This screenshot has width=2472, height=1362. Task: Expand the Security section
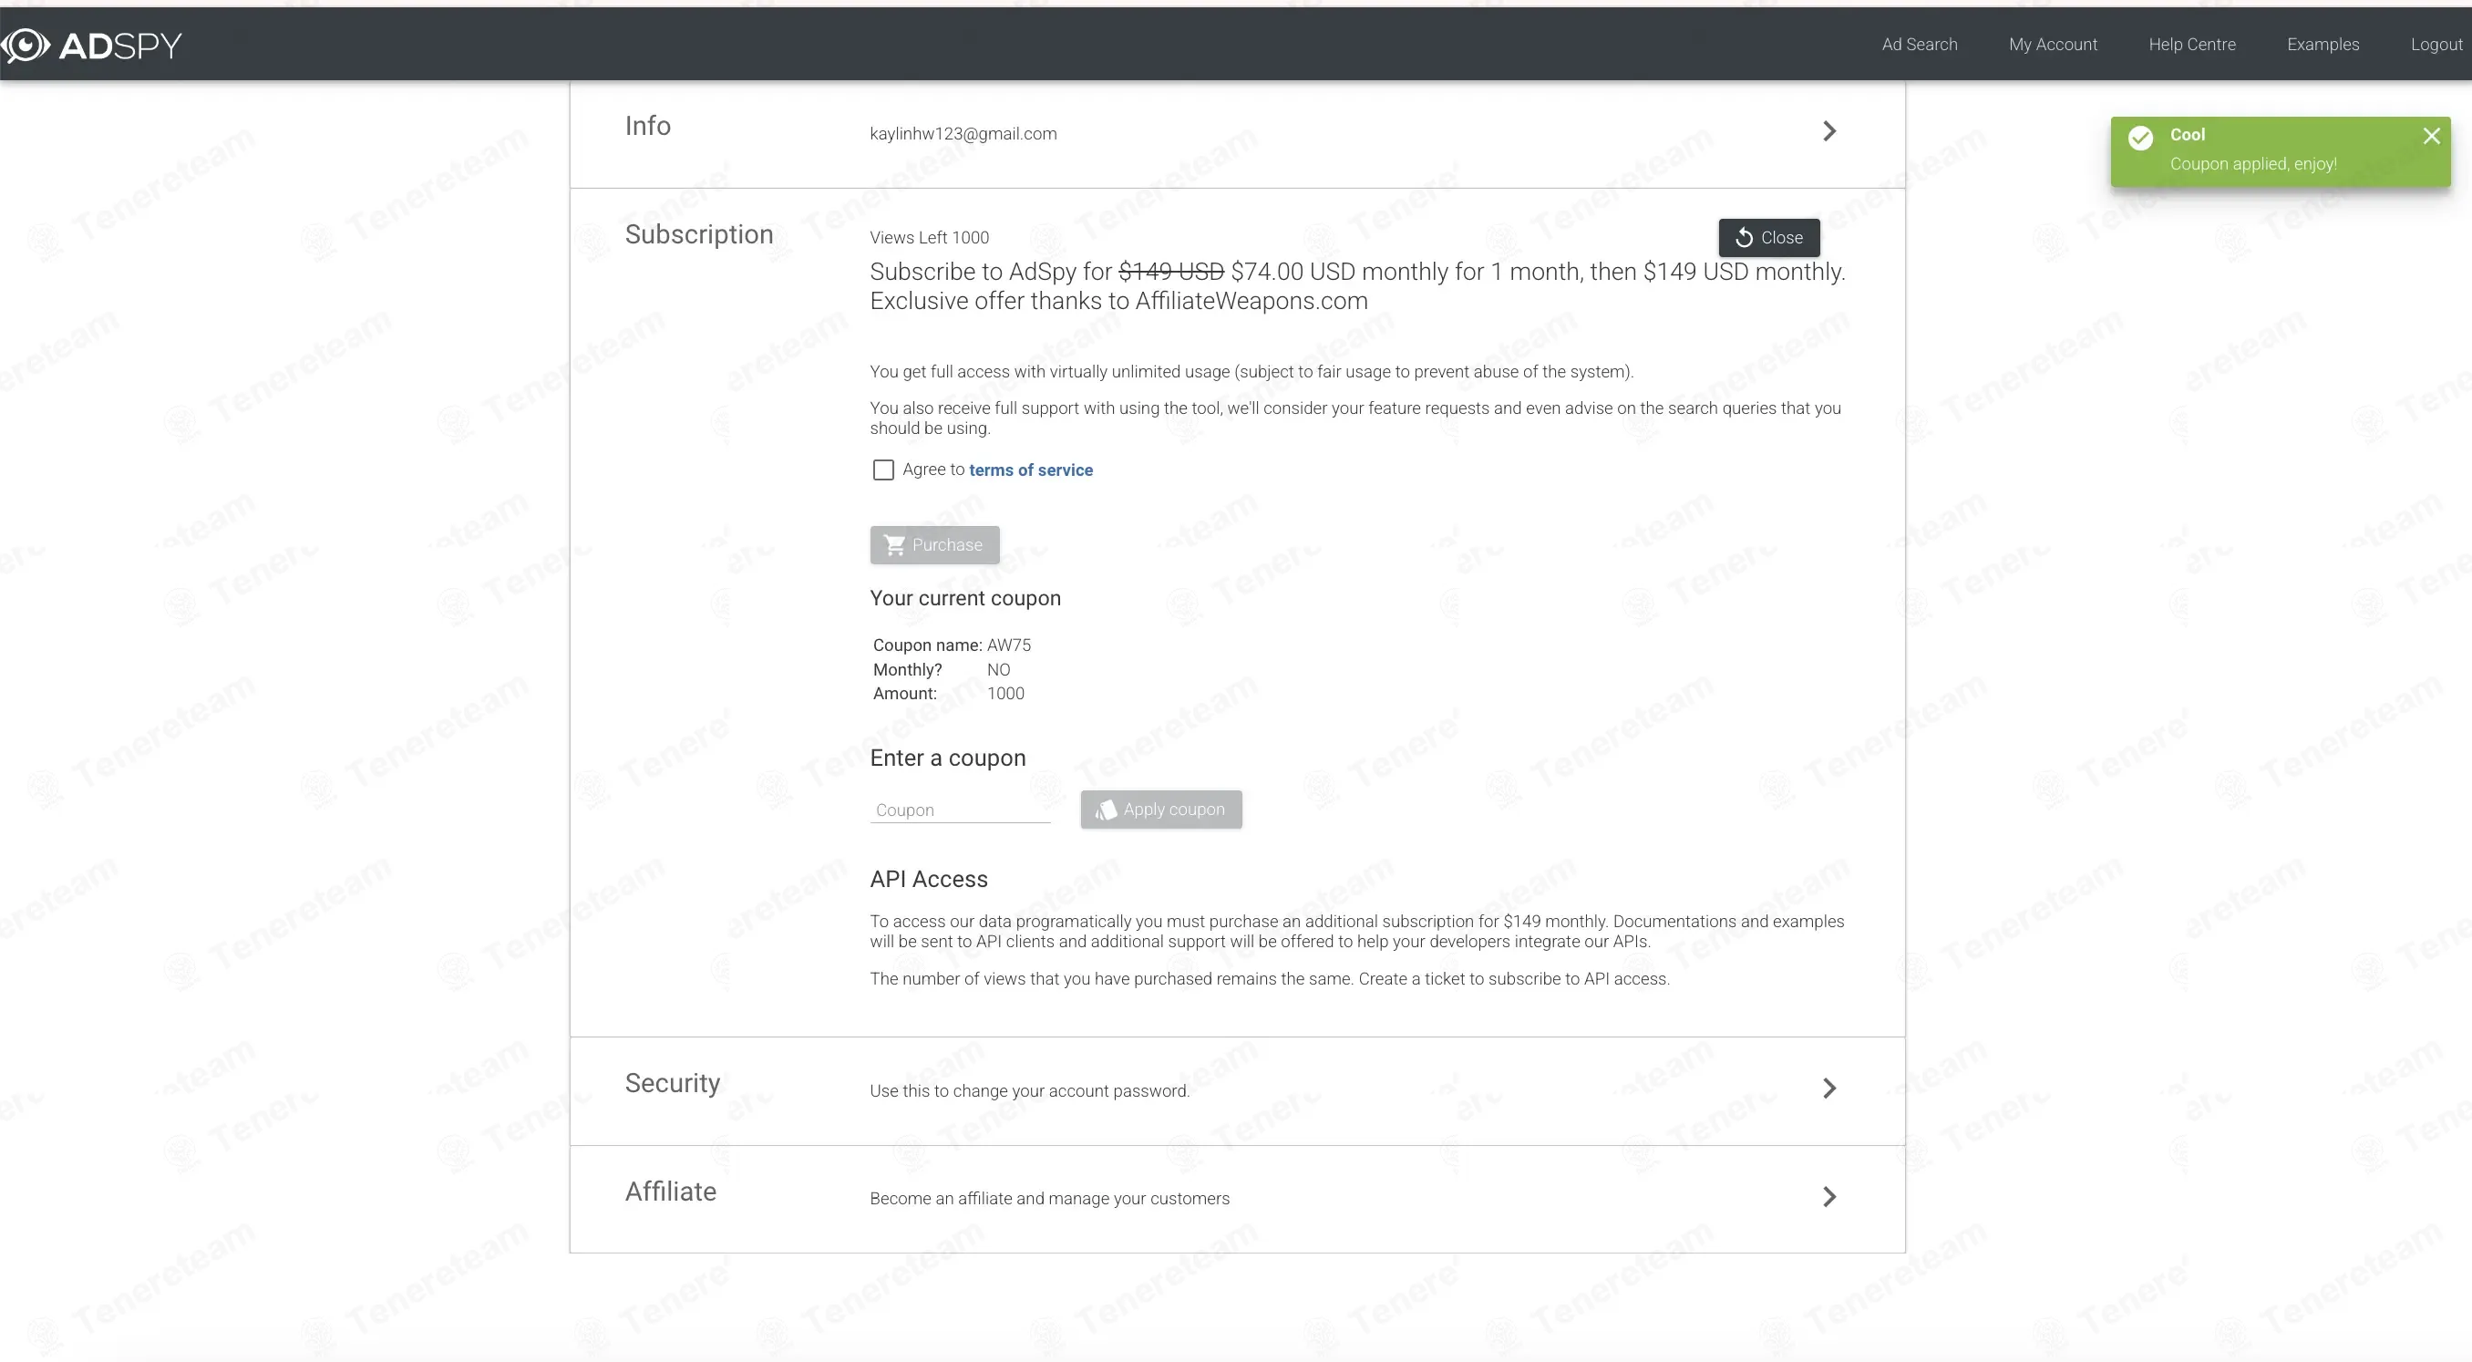[1829, 1089]
